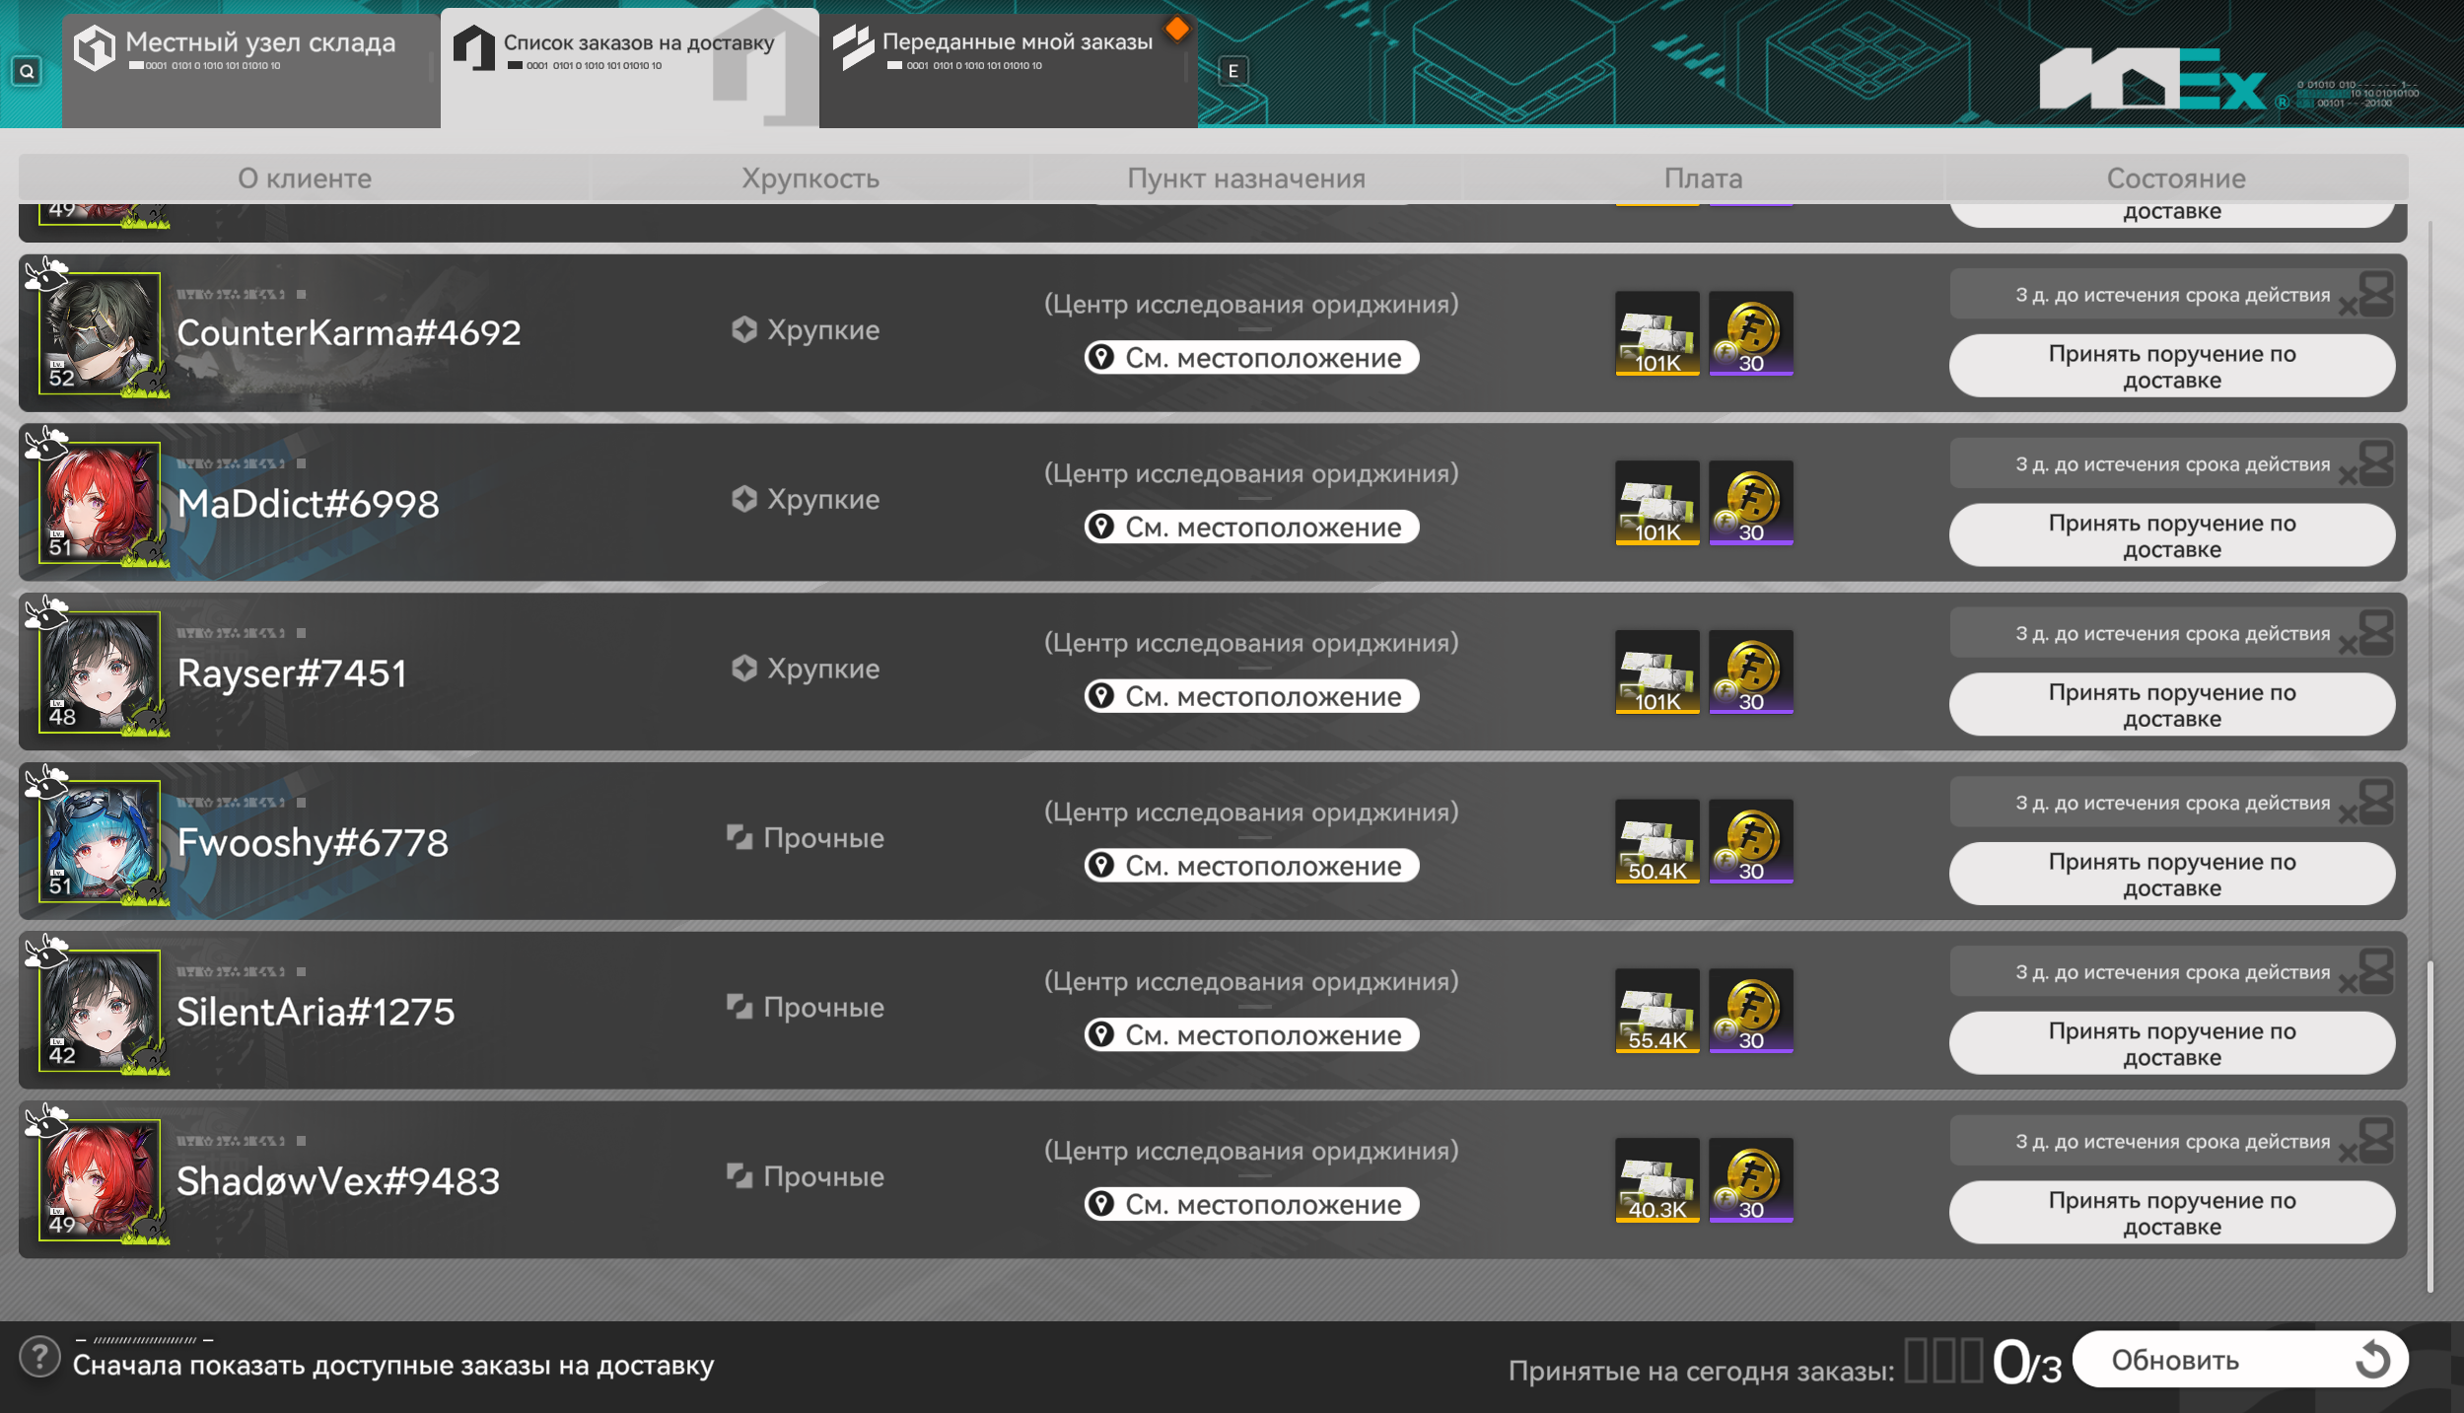Click ShadøwVex#9483 40.3K reward icon

tap(1656, 1180)
